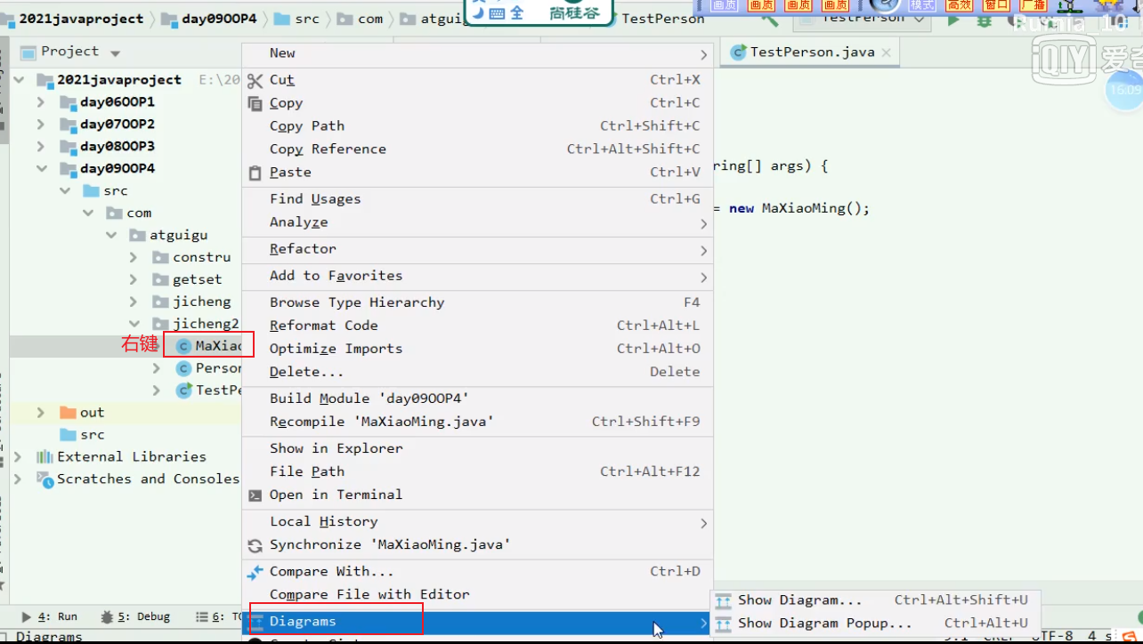Select Copy Path menu entry
The width and height of the screenshot is (1143, 644).
coord(478,126)
